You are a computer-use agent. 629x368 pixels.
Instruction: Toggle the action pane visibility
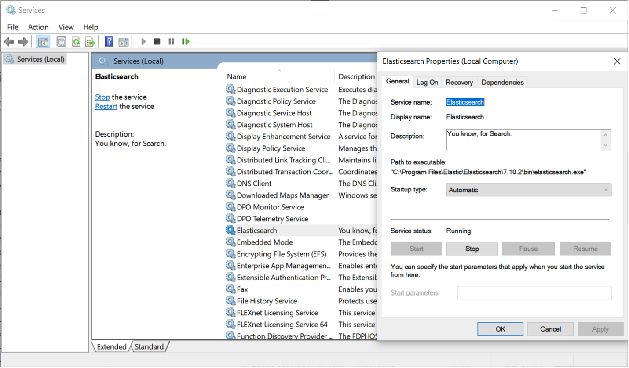tap(124, 41)
